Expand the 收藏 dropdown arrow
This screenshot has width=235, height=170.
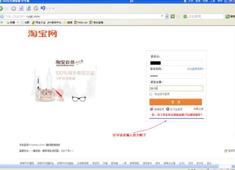click(x=18, y=23)
